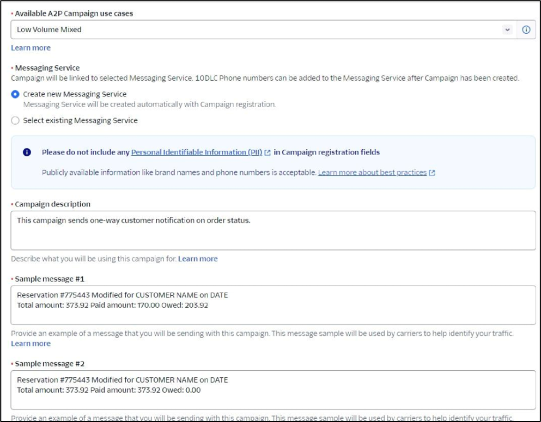541x422 pixels.
Task: Click the blue info icon in PII notice
Action: [27, 152]
